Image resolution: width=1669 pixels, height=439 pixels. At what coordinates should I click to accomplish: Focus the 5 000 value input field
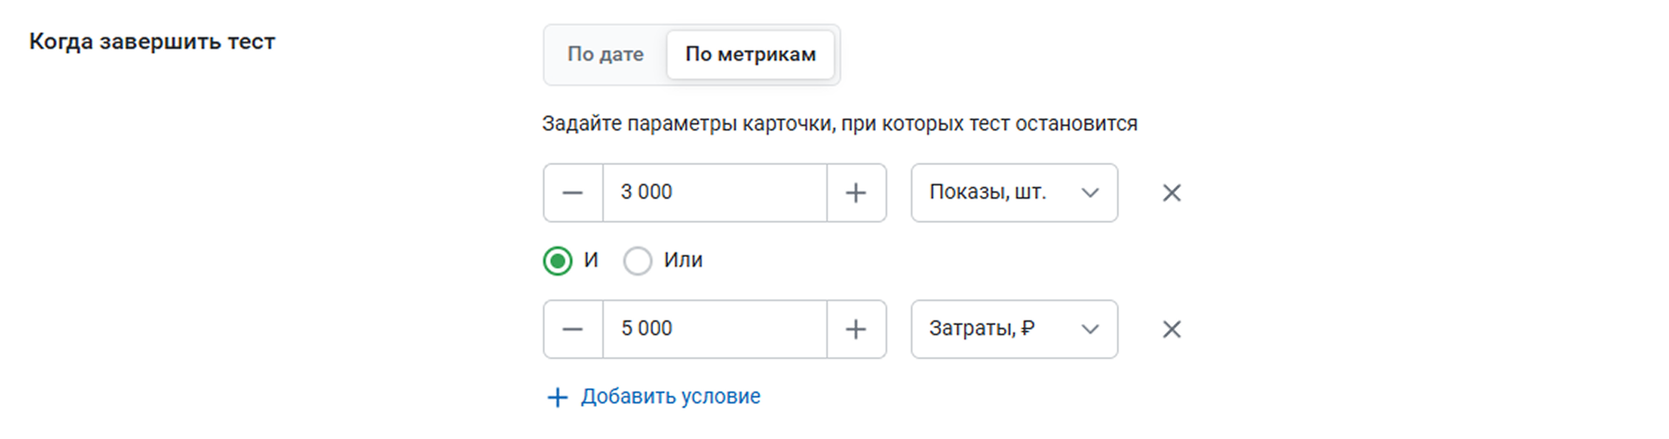click(714, 329)
